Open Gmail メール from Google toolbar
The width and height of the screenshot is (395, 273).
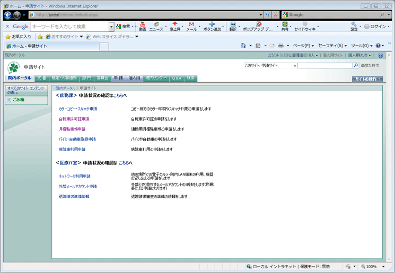(x=191, y=26)
